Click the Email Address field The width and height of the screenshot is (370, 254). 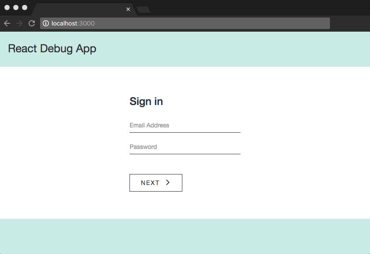185,126
